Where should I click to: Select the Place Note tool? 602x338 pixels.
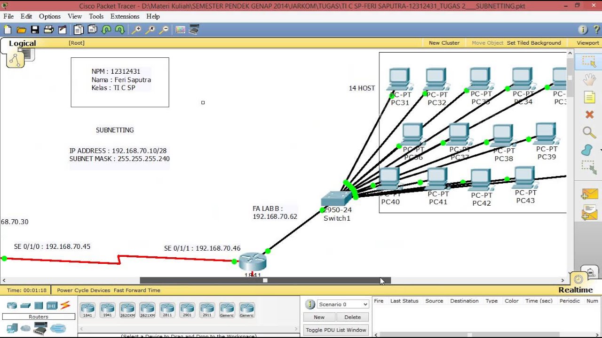pos(589,97)
